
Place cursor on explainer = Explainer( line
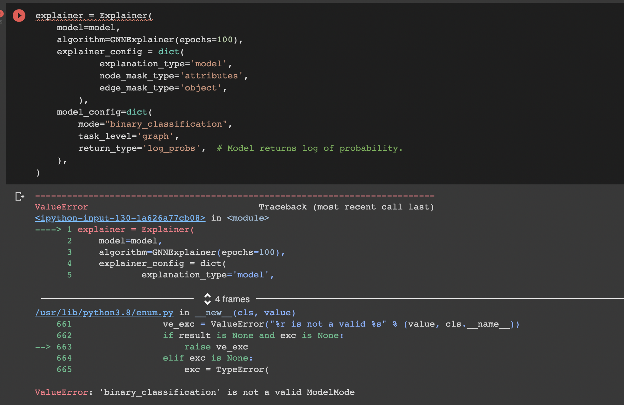point(94,16)
